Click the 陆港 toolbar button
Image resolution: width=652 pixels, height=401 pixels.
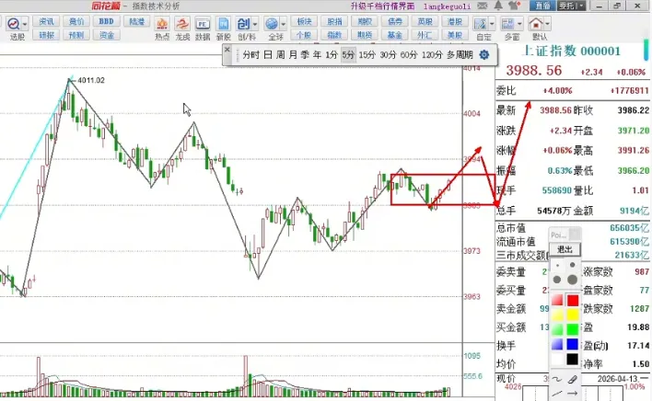coord(136,21)
